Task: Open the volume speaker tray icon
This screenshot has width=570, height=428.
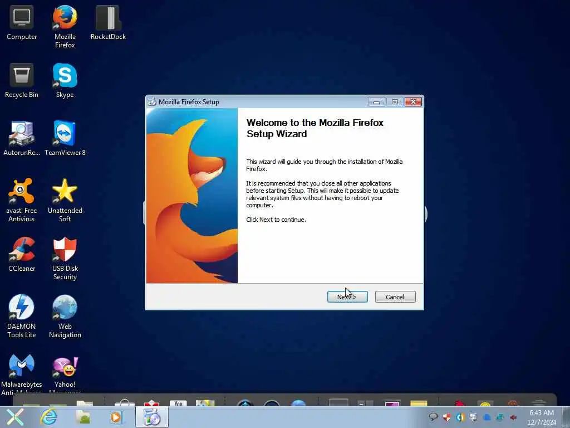Action: coord(513,417)
